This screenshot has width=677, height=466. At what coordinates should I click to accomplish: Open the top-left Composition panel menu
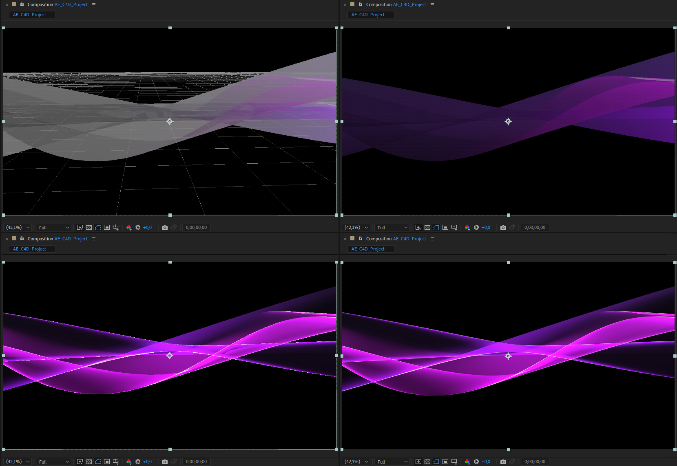tap(94, 4)
